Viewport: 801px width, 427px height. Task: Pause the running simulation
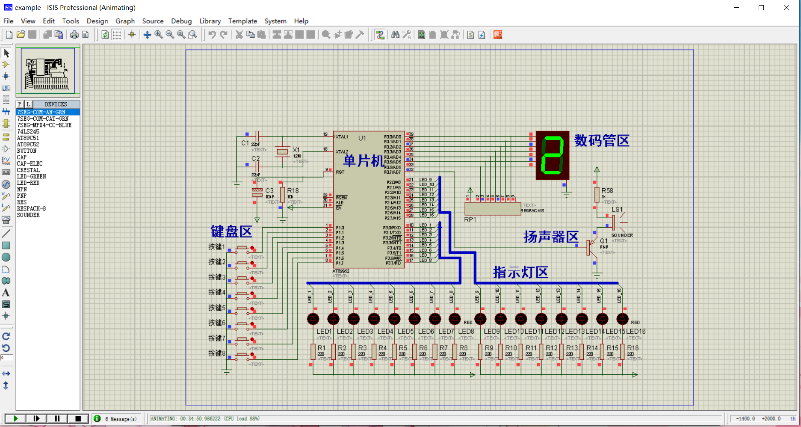pyautogui.click(x=57, y=418)
